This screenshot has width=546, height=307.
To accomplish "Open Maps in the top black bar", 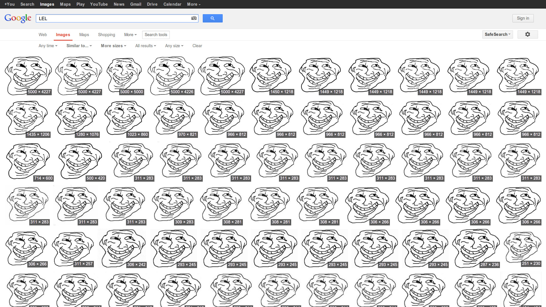I will tap(65, 4).
